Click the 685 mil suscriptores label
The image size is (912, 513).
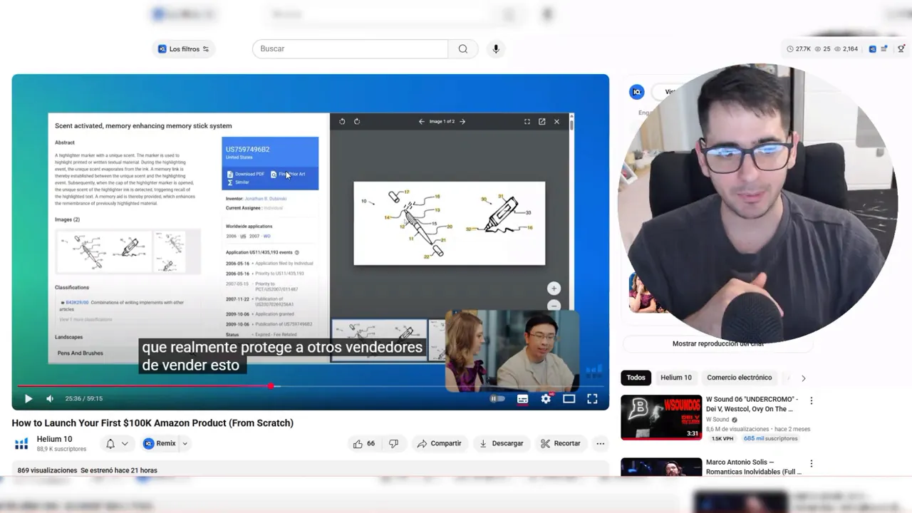point(771,439)
